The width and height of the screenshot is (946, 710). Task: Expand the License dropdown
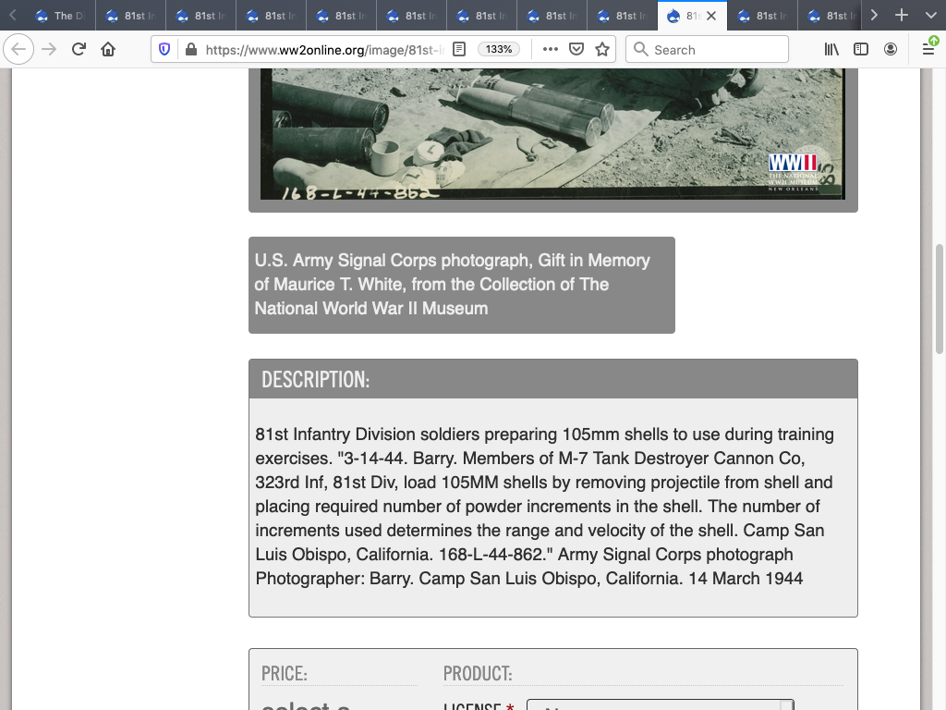pos(660,705)
